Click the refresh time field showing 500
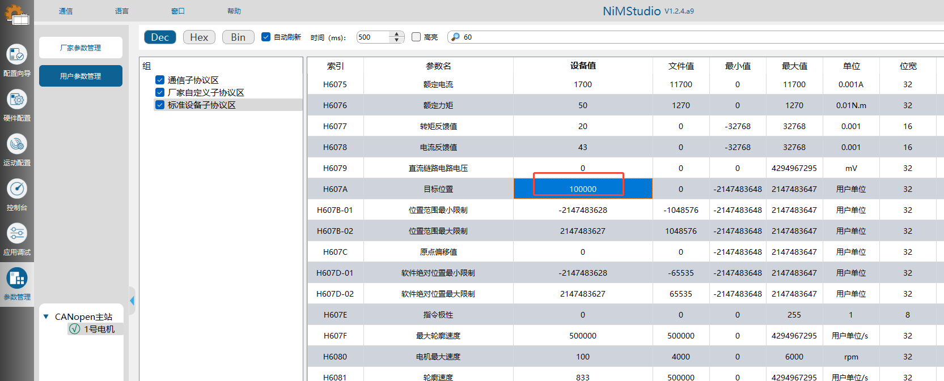The image size is (944, 381). pyautogui.click(x=374, y=37)
